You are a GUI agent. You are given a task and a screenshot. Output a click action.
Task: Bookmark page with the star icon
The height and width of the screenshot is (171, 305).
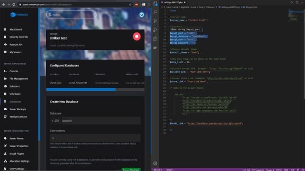click(x=130, y=4)
